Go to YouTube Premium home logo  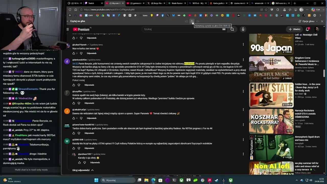coord(81,29)
